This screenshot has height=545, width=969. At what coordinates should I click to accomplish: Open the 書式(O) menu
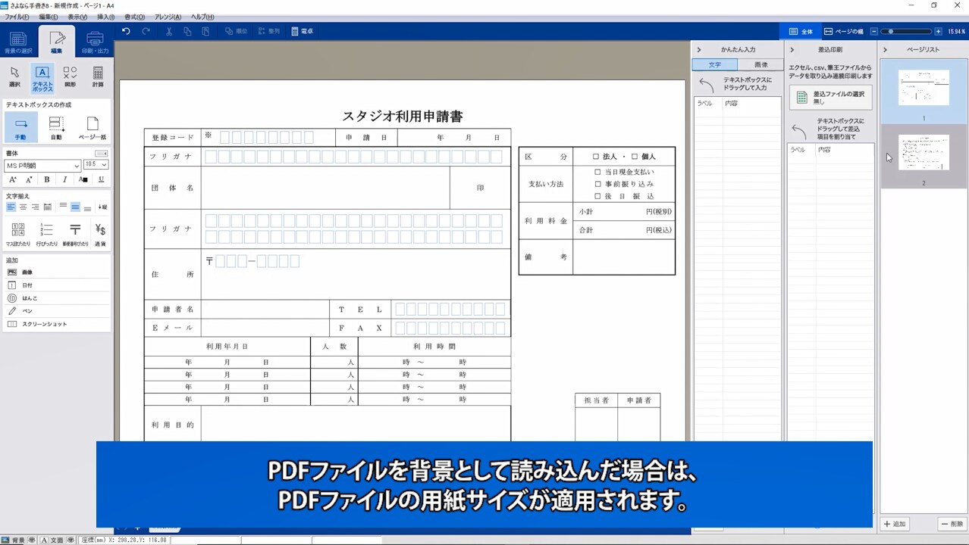point(134,17)
